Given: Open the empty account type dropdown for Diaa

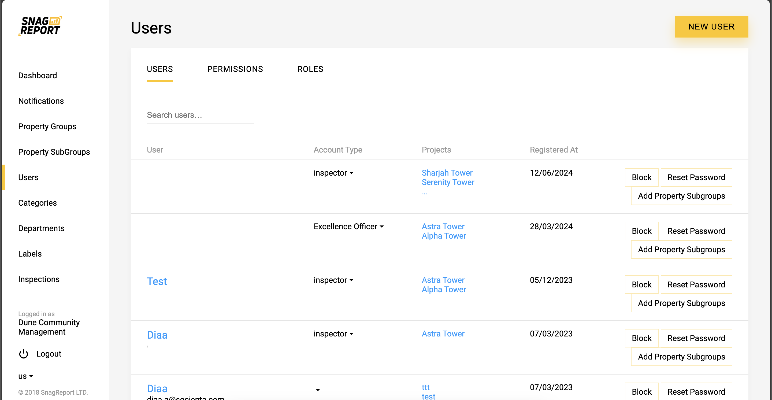Looking at the screenshot, I should pos(318,390).
